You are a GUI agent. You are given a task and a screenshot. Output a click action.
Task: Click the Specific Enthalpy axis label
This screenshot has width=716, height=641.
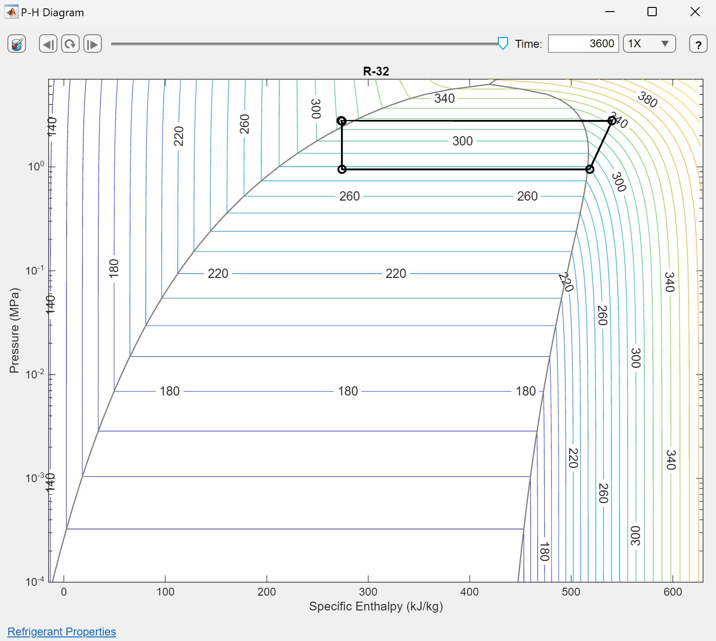pyautogui.click(x=376, y=606)
